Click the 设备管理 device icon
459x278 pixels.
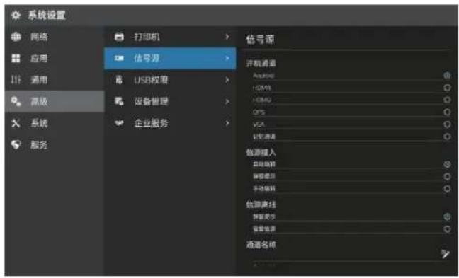tap(119, 101)
